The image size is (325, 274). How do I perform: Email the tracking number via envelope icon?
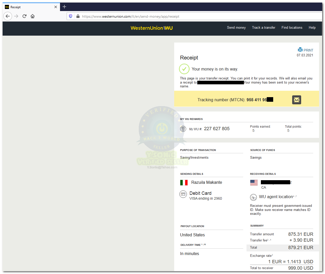[297, 100]
